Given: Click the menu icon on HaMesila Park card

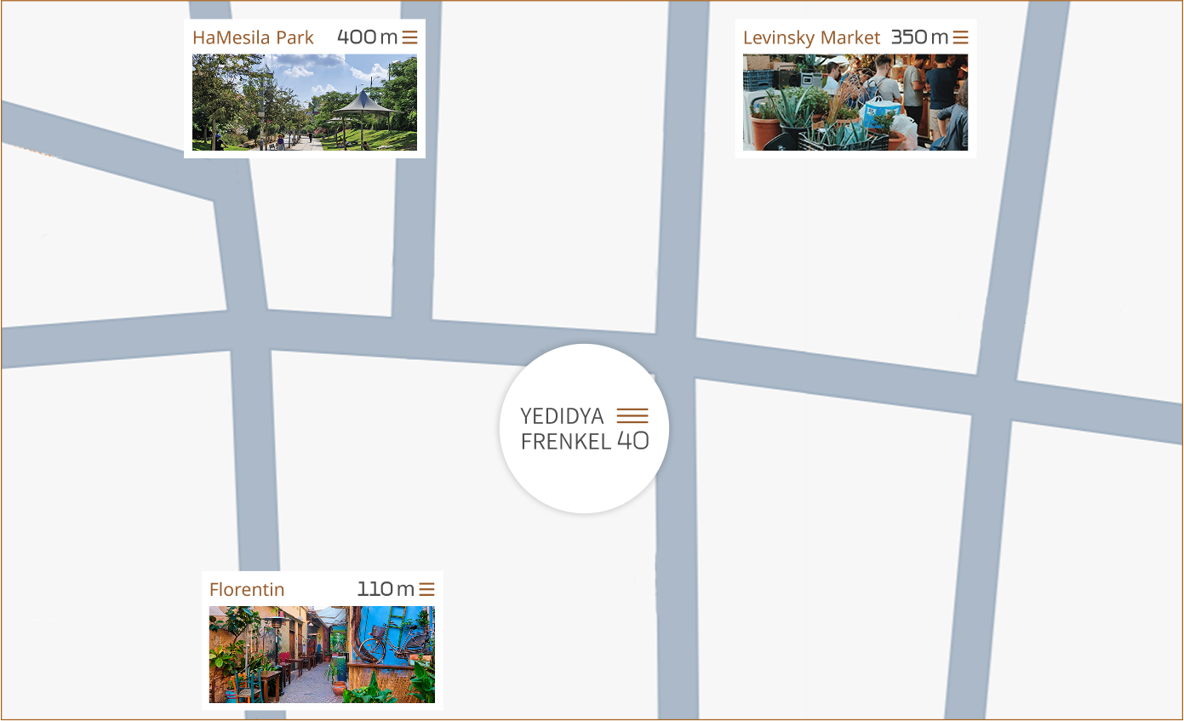Looking at the screenshot, I should [409, 37].
